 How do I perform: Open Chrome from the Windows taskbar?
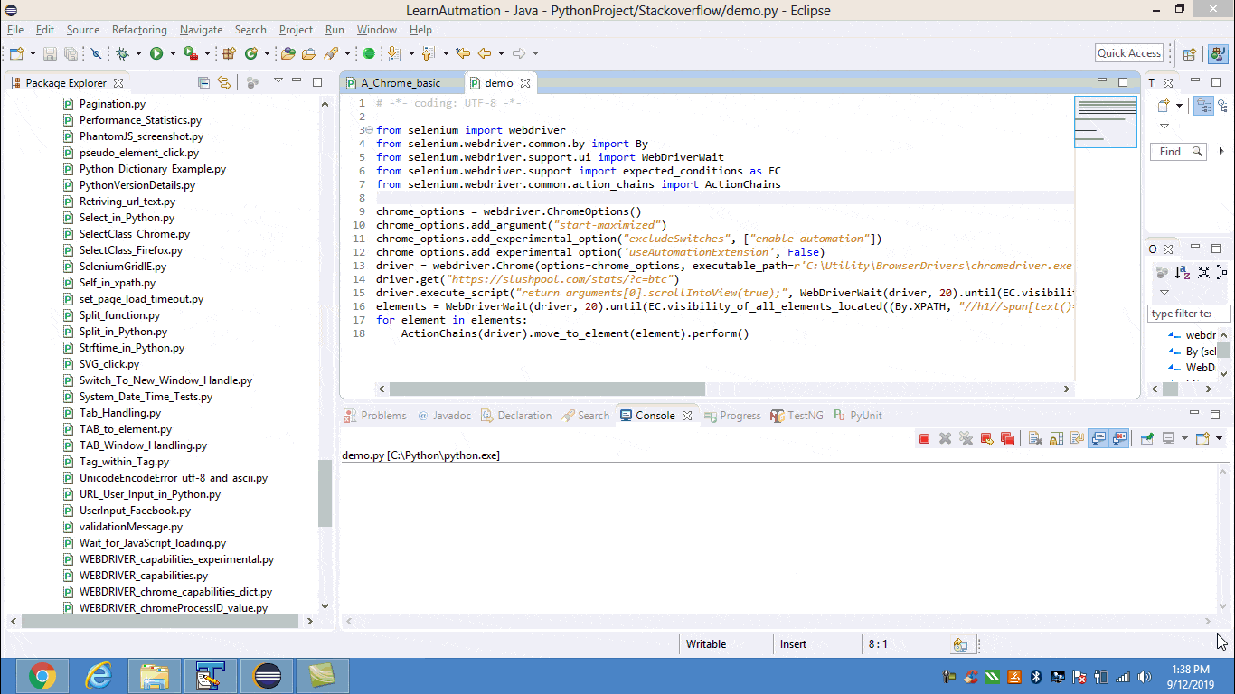42,676
